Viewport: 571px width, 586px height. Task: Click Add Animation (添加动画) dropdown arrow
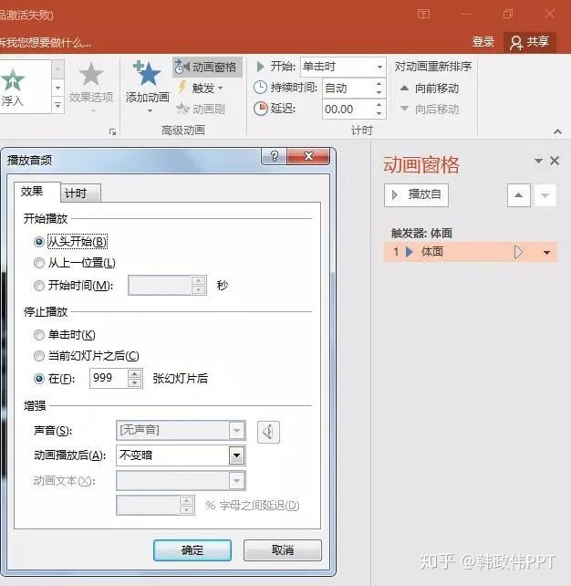150,111
